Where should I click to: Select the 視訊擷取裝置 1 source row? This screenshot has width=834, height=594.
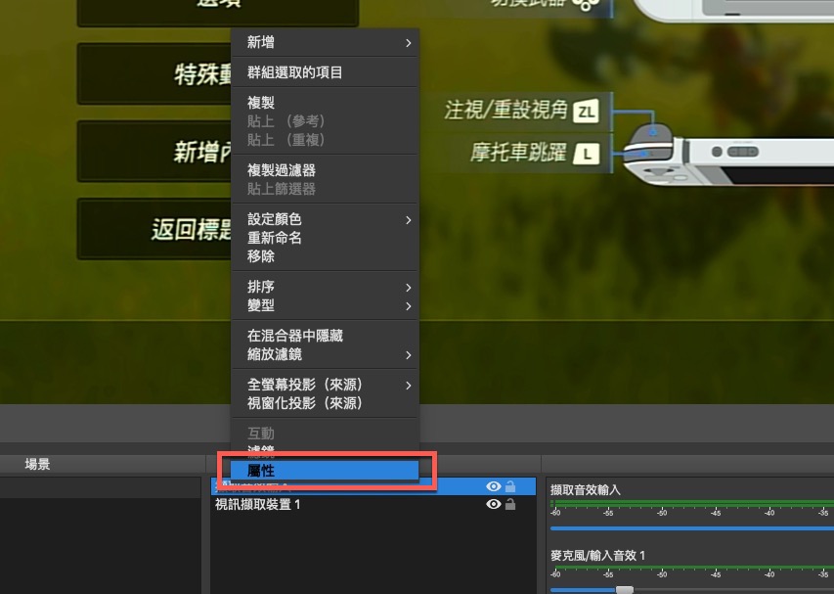373,505
